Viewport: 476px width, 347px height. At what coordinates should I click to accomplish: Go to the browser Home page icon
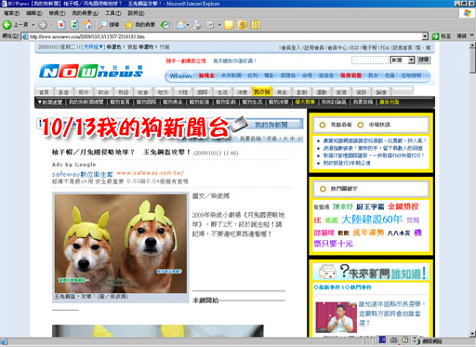click(87, 25)
